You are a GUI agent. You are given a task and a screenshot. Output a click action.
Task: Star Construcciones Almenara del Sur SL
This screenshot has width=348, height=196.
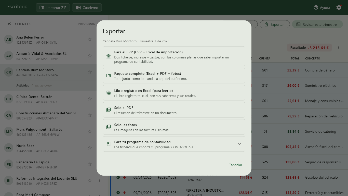[x=90, y=115]
